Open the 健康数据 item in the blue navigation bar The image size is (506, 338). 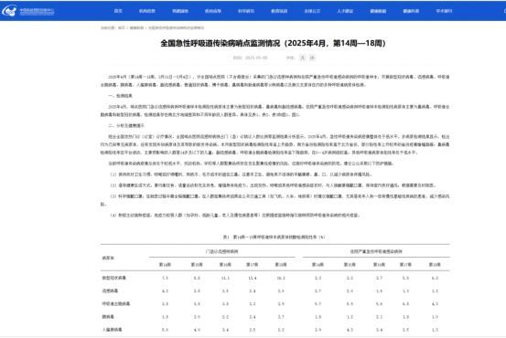378,11
